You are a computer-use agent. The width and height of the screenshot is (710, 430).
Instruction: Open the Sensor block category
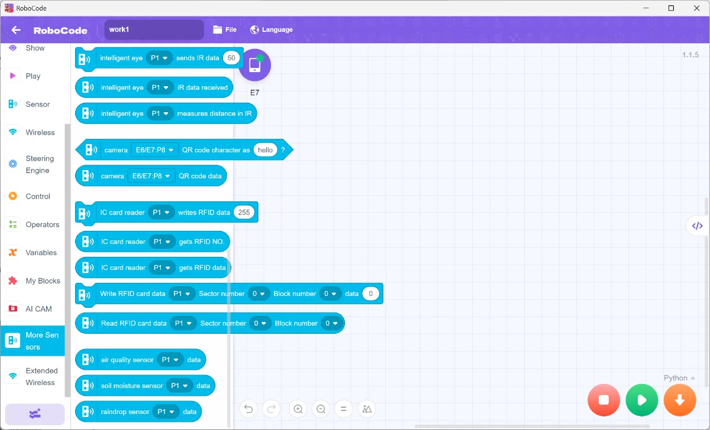(x=37, y=105)
